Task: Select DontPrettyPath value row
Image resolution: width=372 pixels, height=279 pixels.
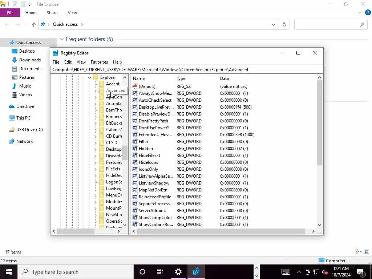Action: (x=224, y=121)
